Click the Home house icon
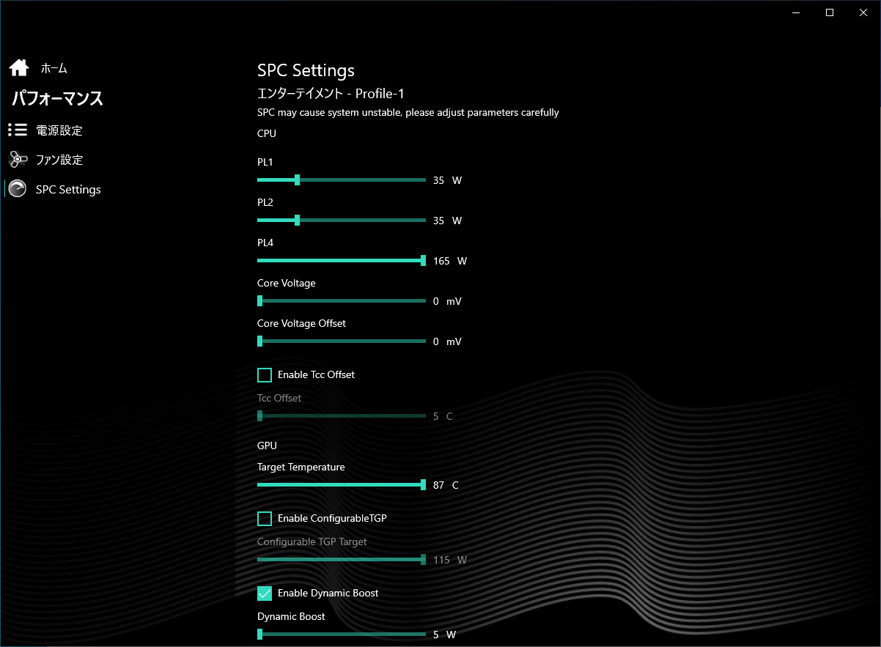This screenshot has width=881, height=647. (19, 68)
